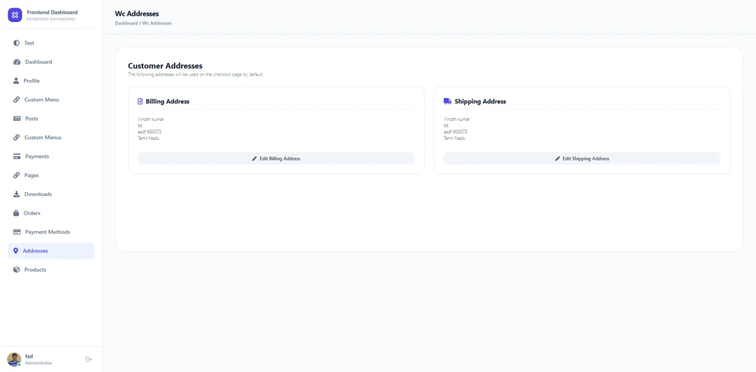Click the checkout page default addresses note
The image size is (756, 372).
(x=195, y=74)
